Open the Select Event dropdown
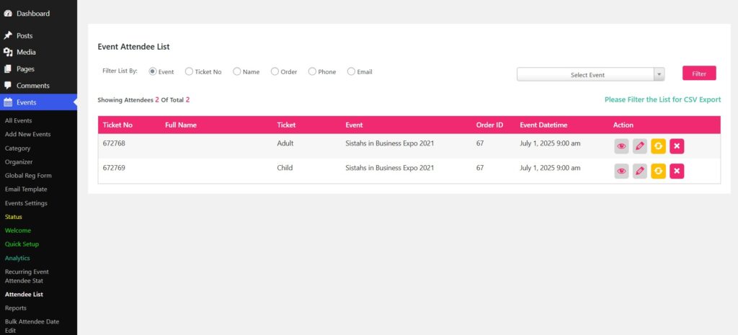 coord(587,75)
